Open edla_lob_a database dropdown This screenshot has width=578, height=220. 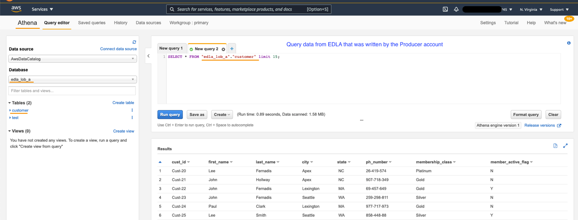tap(73, 80)
